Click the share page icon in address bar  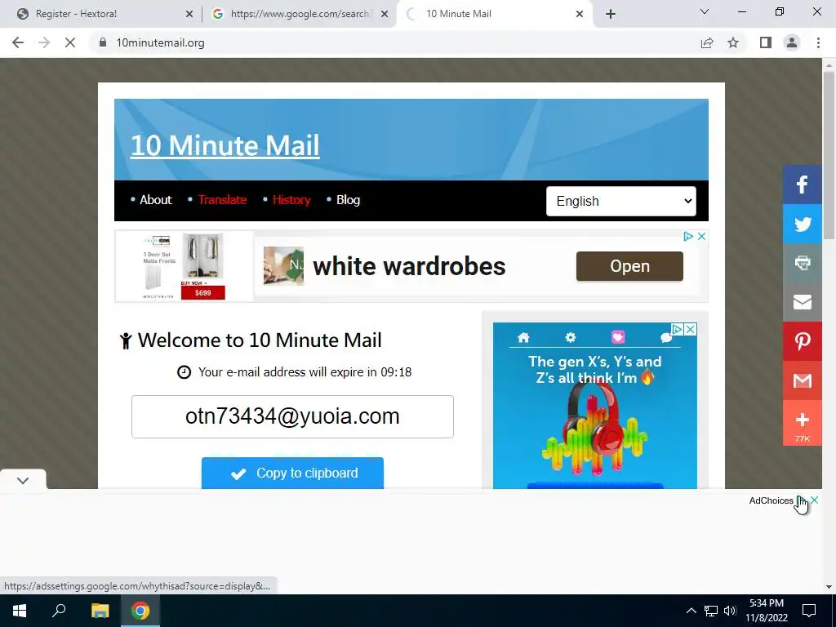click(x=707, y=42)
